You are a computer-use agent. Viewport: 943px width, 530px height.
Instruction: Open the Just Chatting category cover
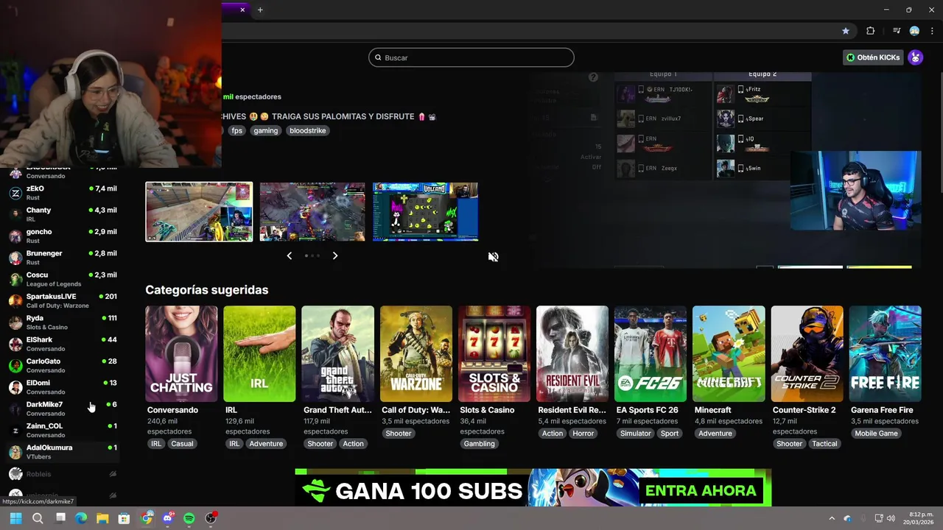click(181, 354)
